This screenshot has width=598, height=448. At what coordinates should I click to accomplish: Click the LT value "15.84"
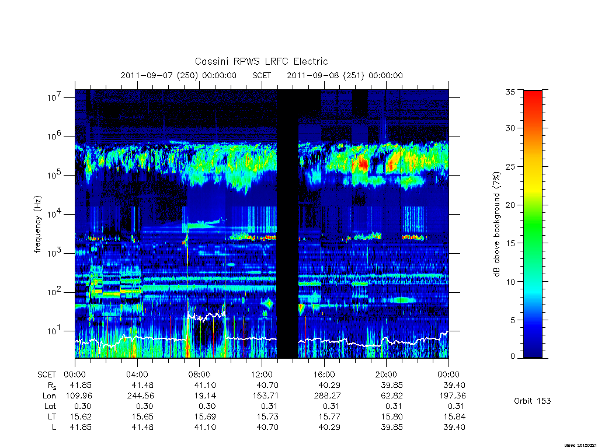click(x=454, y=416)
